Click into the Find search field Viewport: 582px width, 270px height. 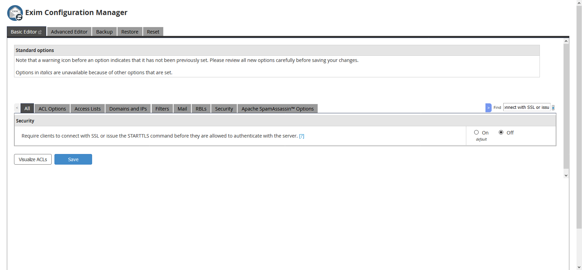pyautogui.click(x=527, y=107)
